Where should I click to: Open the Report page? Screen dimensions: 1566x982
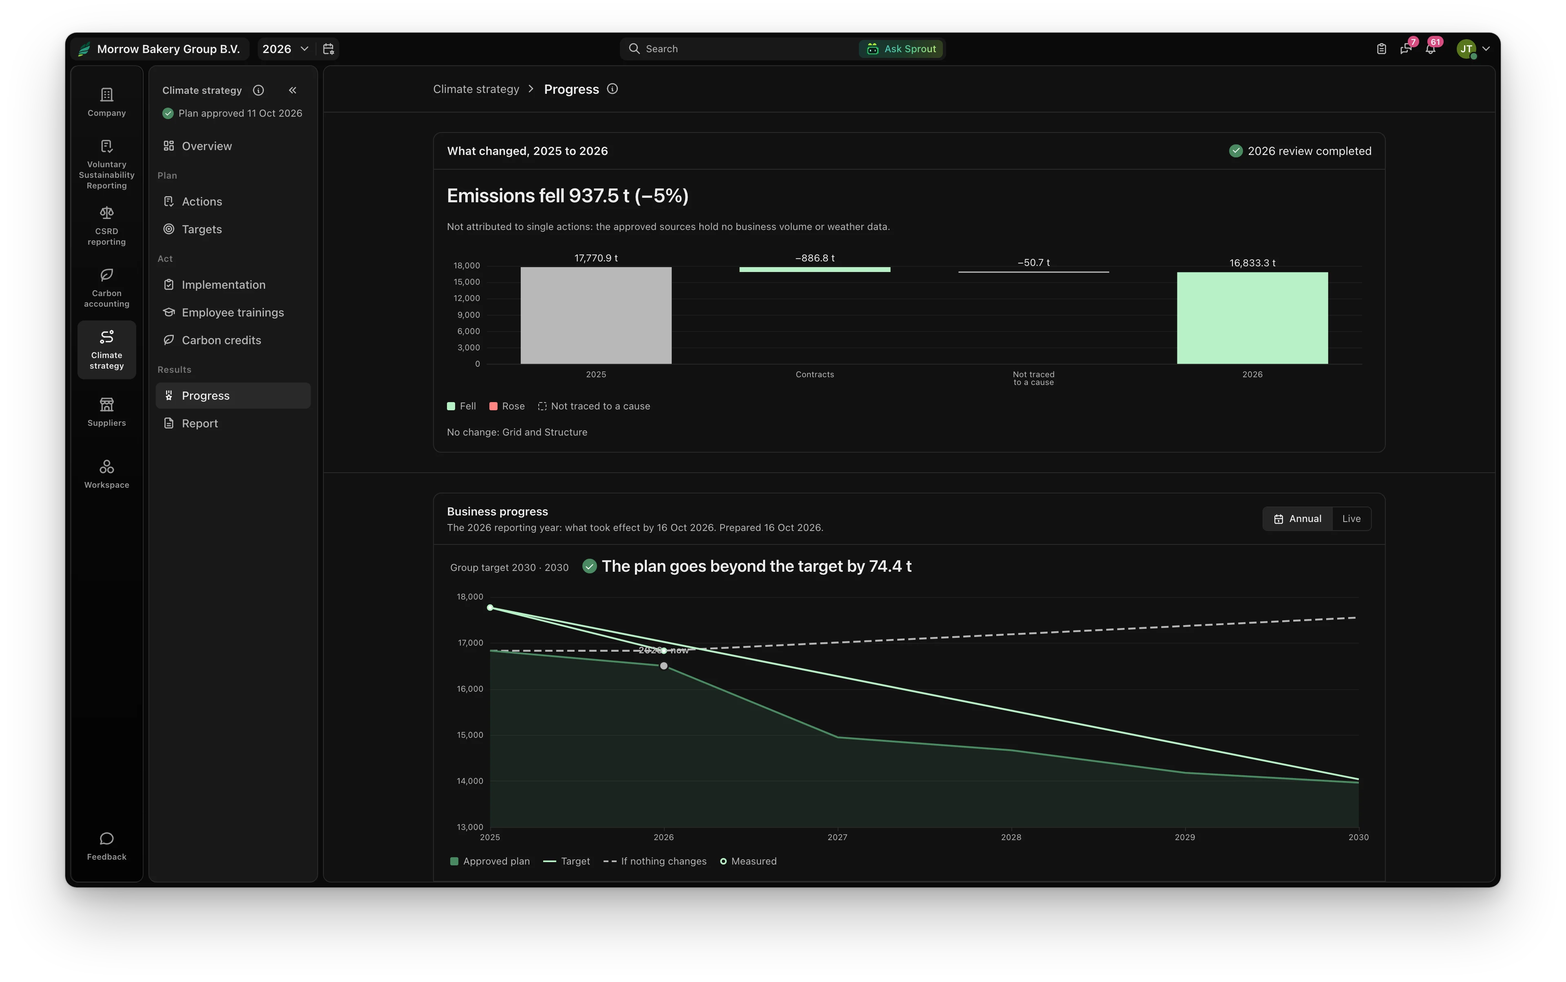233,423
